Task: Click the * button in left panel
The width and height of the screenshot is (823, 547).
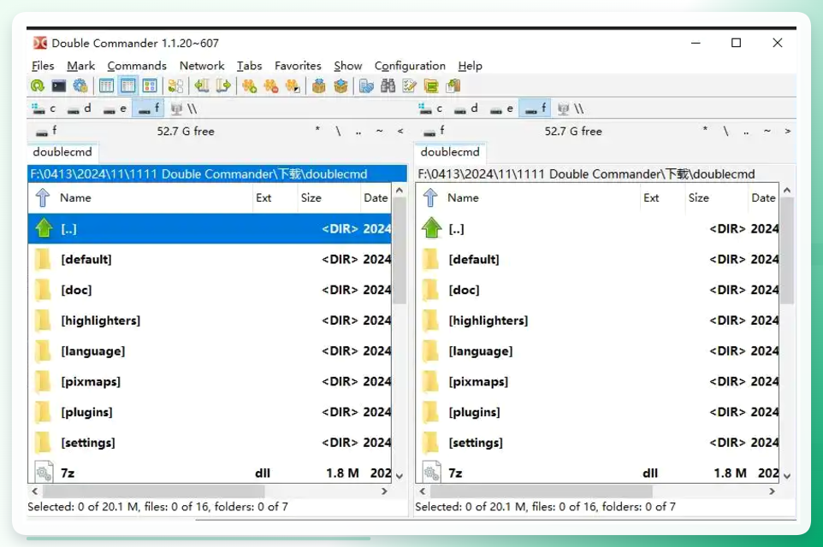Action: coord(317,131)
